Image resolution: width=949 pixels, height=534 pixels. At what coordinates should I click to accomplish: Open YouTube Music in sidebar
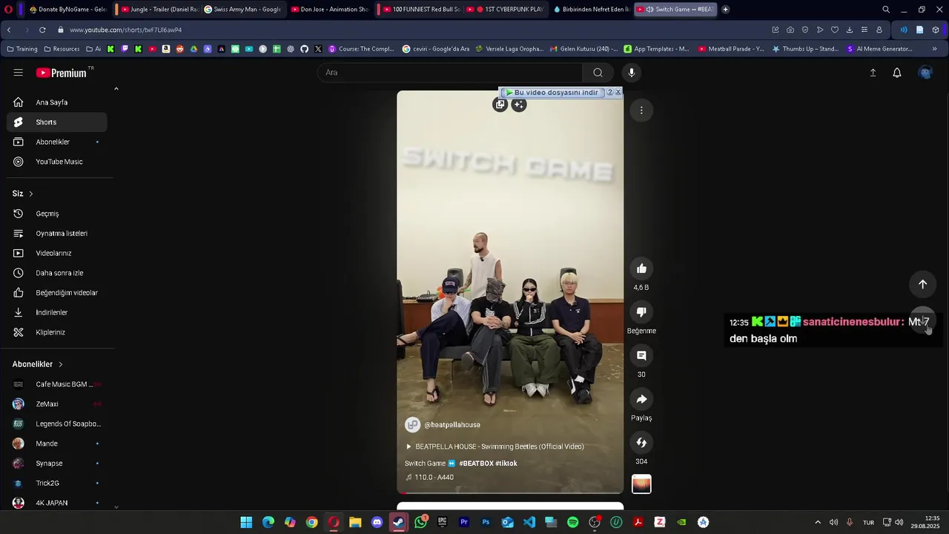pos(57,162)
